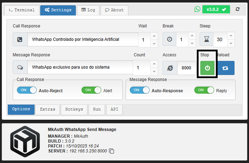
Task: Copy the server address with the copy icon
Action: pyautogui.click(x=111, y=151)
